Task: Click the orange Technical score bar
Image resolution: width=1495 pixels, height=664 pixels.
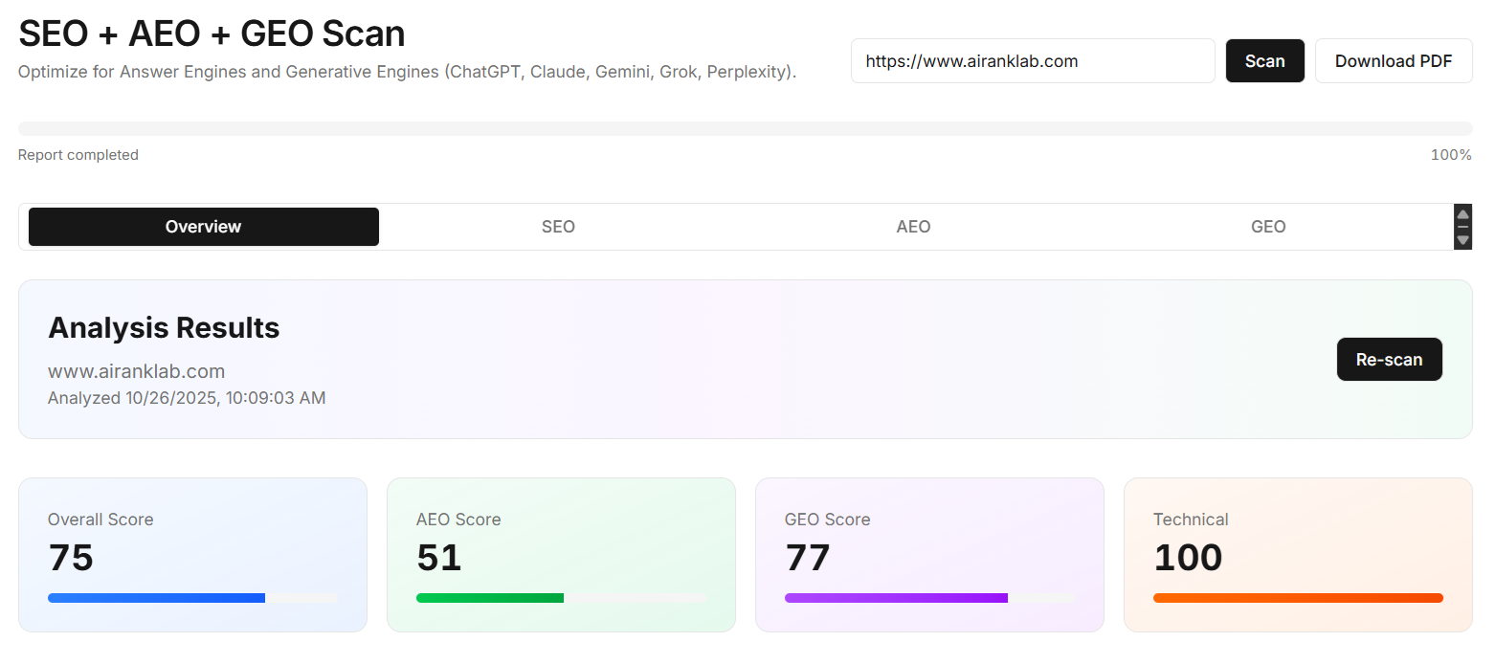Action: pyautogui.click(x=1297, y=598)
